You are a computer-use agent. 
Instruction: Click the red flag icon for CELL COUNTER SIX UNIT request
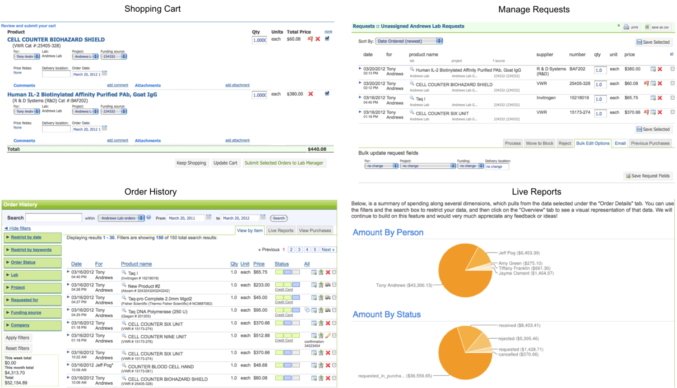coord(646,112)
